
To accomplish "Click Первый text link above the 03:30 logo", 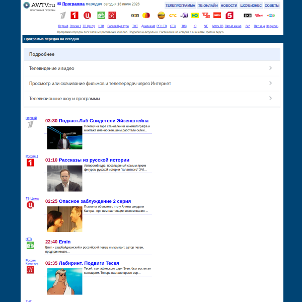I will click(x=31, y=118).
